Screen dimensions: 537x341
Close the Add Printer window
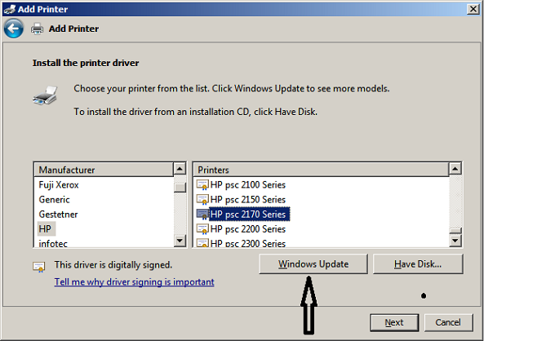[473, 9]
